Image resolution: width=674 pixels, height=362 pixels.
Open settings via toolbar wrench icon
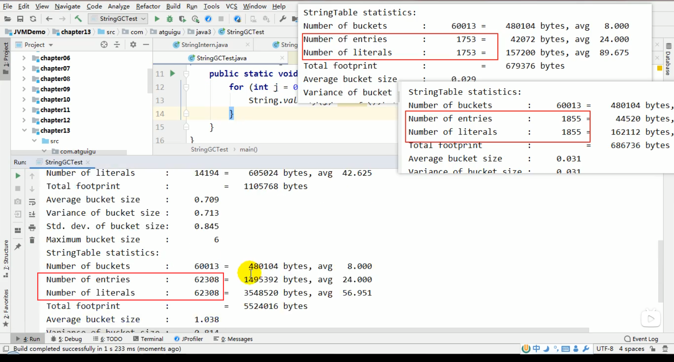283,19
